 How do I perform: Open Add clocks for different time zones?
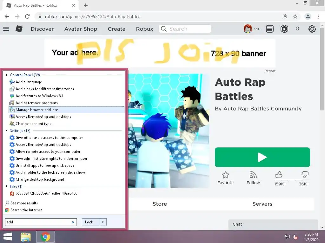click(44, 89)
